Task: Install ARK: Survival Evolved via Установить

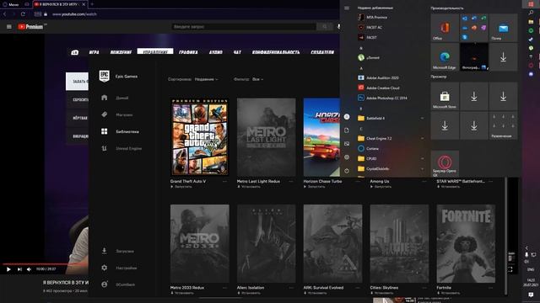Action: point(315,293)
